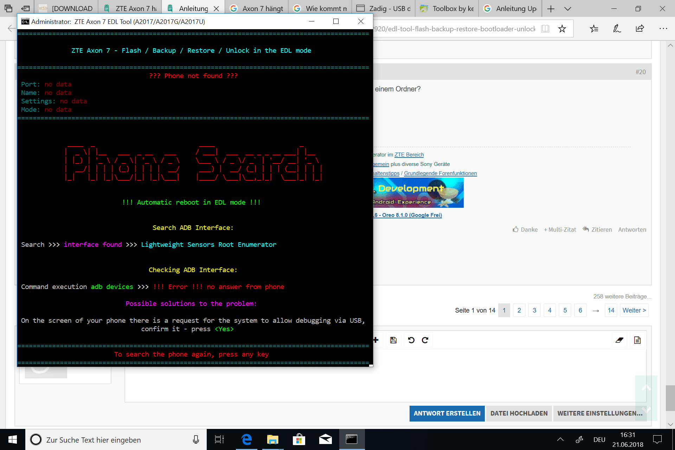Go to forum page 14
This screenshot has width=675, height=450.
tap(611, 310)
